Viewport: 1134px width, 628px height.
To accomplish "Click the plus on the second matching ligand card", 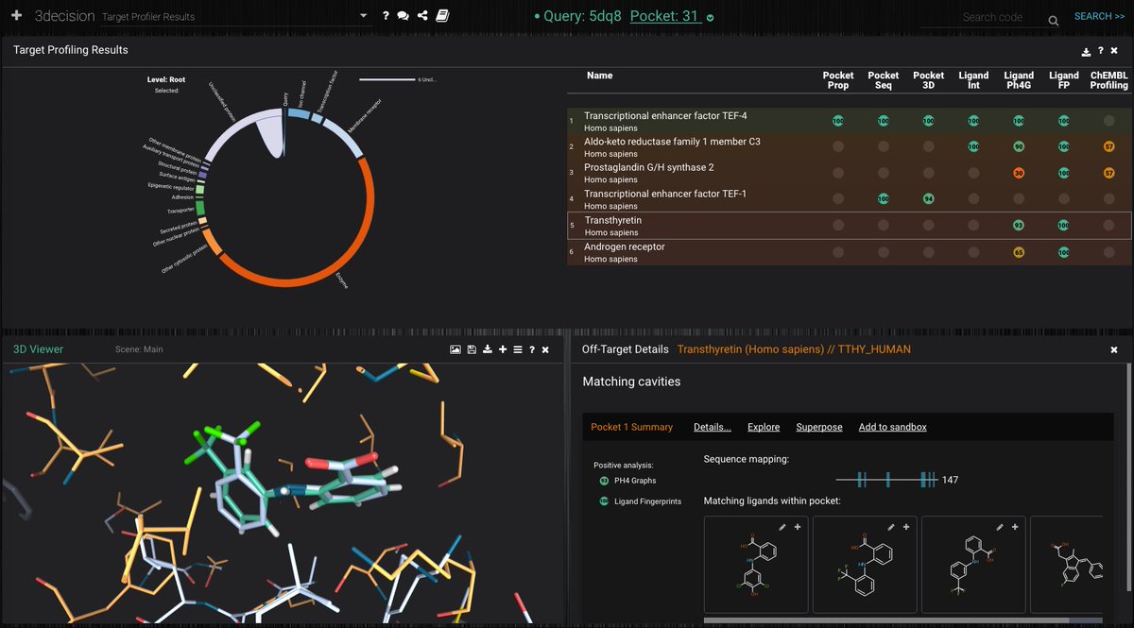I will tap(906, 527).
